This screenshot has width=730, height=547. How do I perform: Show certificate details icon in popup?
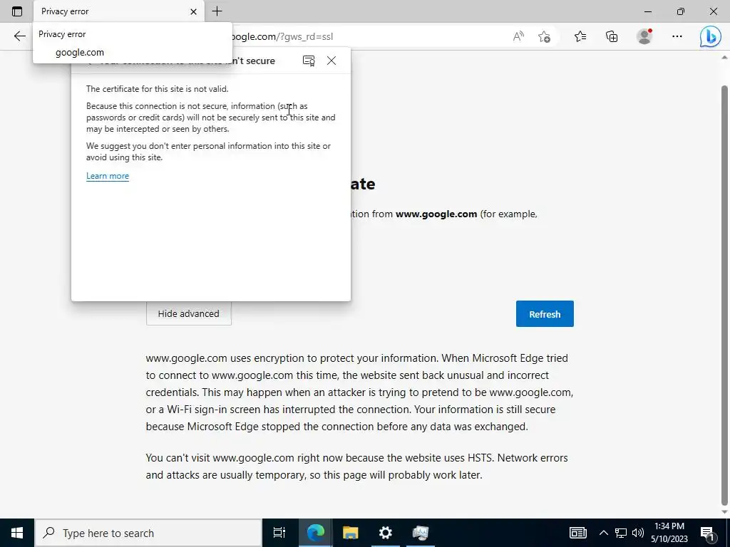309,61
